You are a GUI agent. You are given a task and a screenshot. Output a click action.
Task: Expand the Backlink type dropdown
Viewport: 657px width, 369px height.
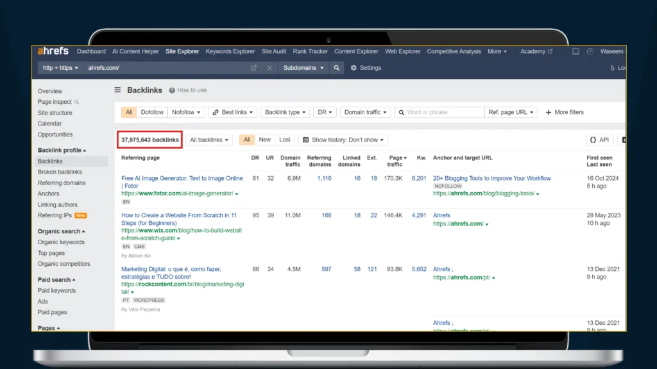point(286,112)
